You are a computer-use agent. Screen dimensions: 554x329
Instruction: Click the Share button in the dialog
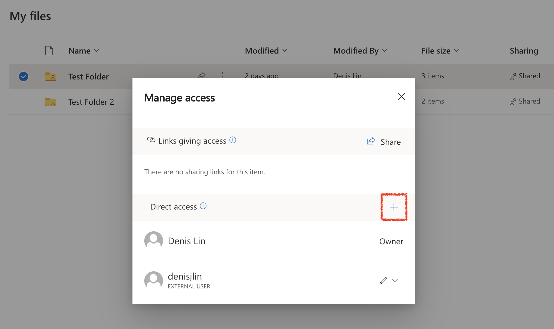point(391,142)
